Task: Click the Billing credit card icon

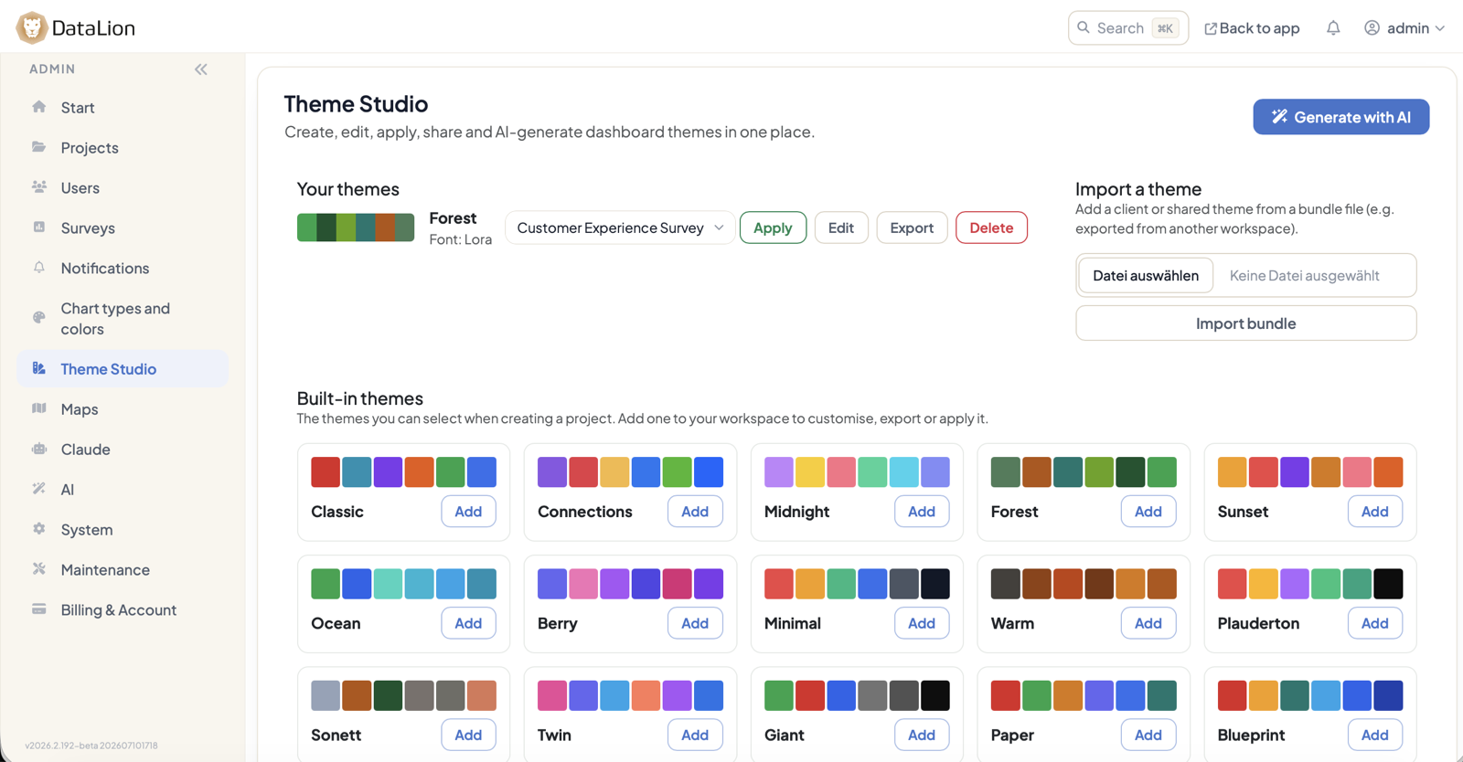Action: tap(39, 609)
